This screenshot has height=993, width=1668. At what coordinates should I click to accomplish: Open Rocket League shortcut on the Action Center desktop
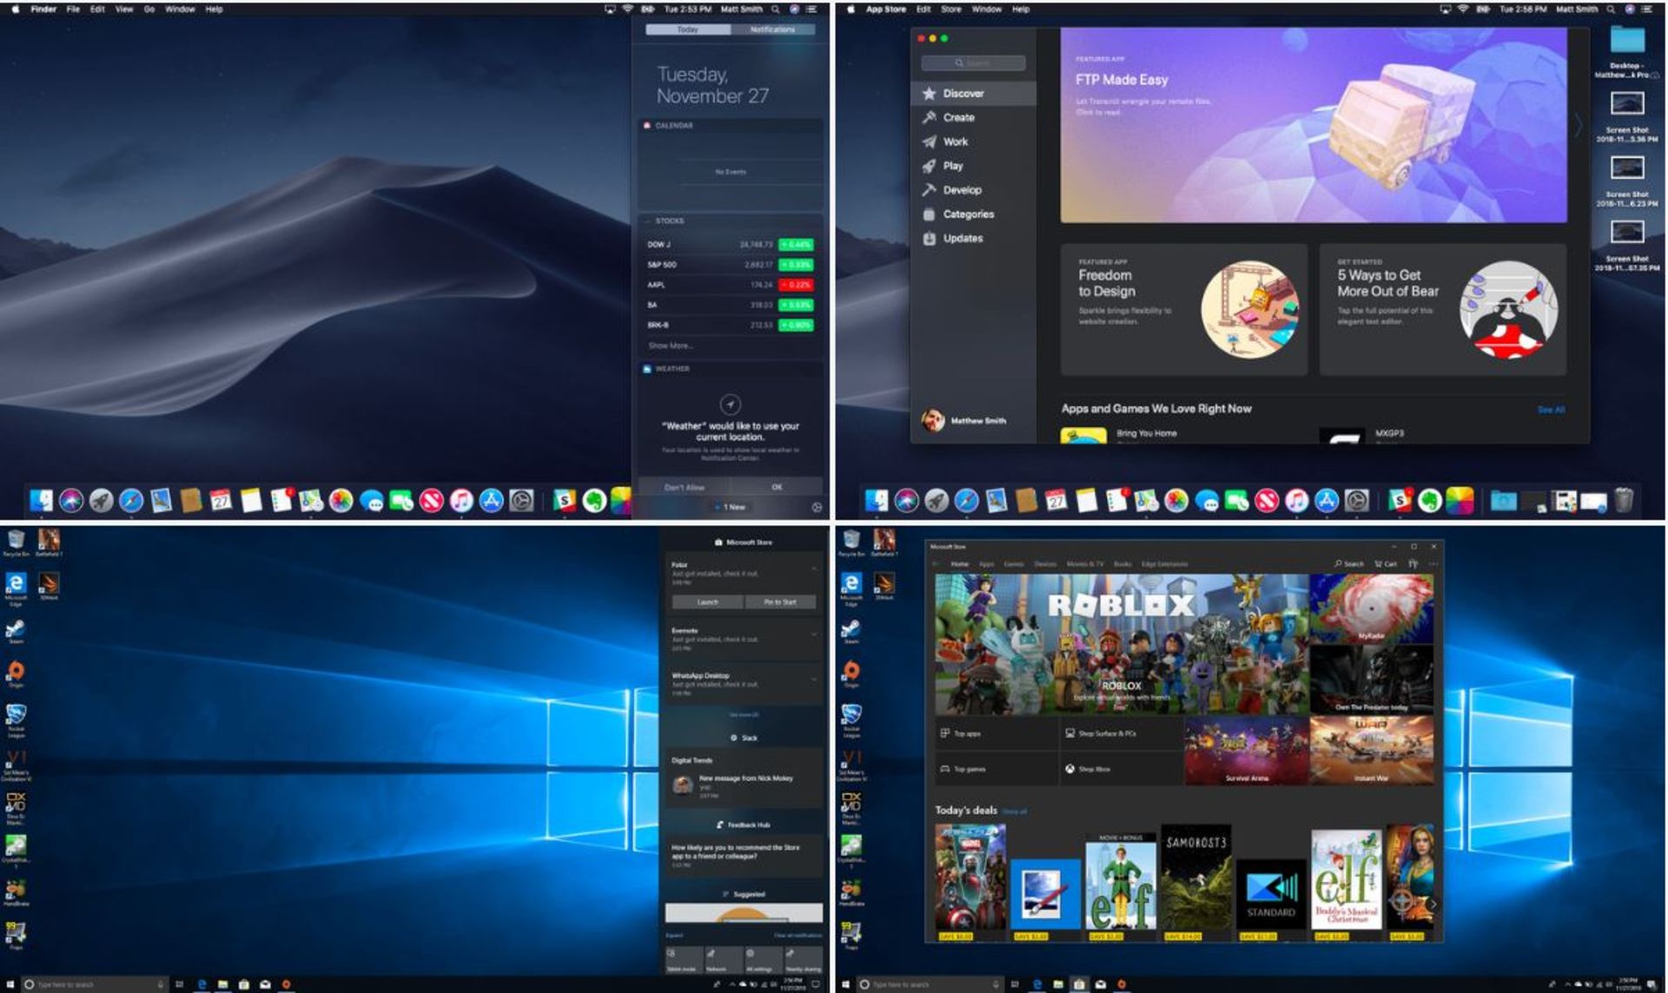(x=16, y=714)
